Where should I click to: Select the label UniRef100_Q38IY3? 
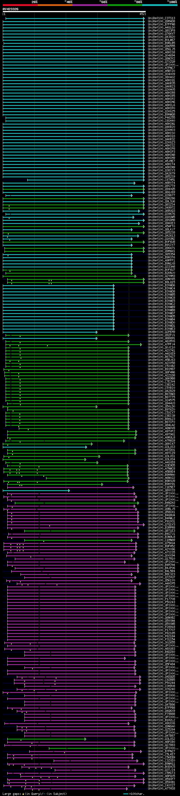tap(161, 170)
